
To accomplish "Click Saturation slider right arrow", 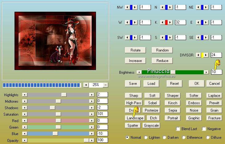I will click(92, 114).
